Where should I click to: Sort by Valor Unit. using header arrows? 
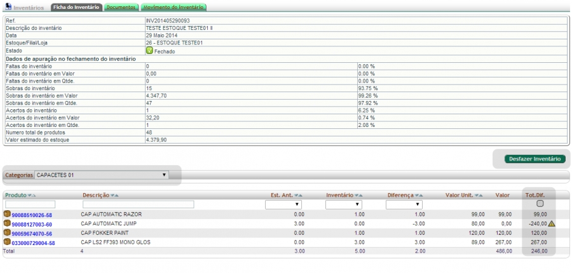(479, 195)
